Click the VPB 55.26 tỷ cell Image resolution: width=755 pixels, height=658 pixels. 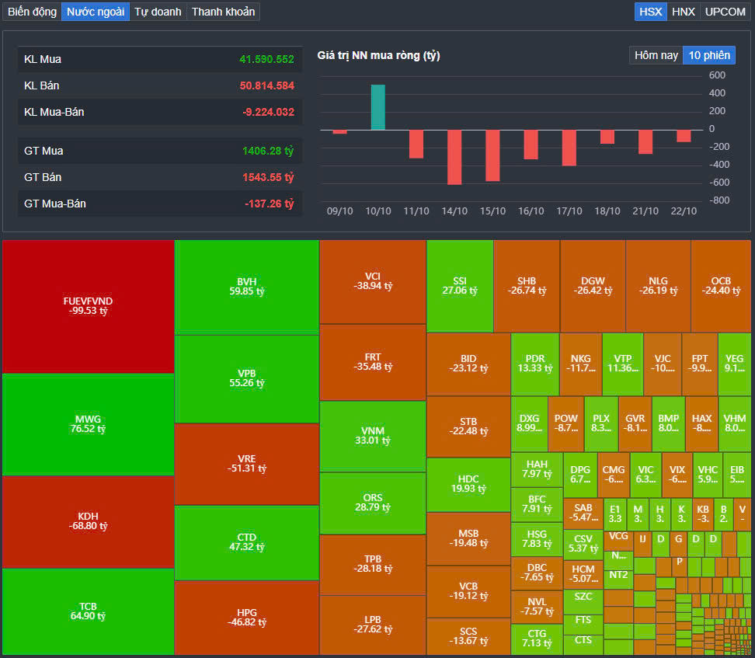(x=246, y=378)
